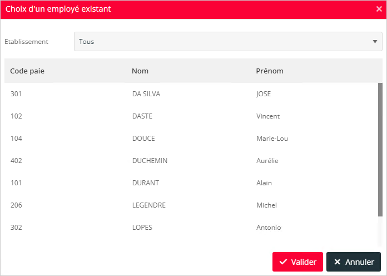Choose employee LEGENDRE Michel
This screenshot has width=387, height=276.
[191, 205]
